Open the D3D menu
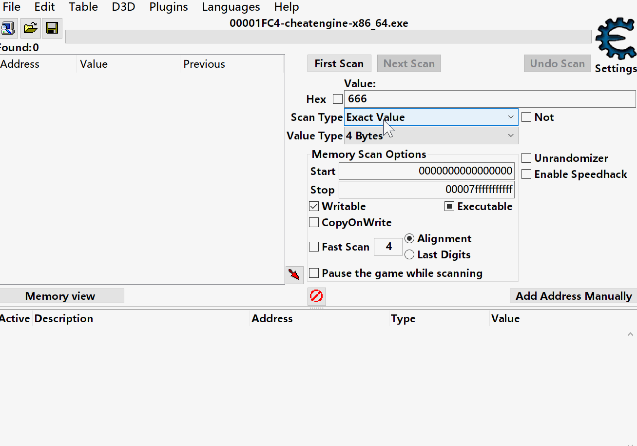Screen dimensions: 637x446 123,7
